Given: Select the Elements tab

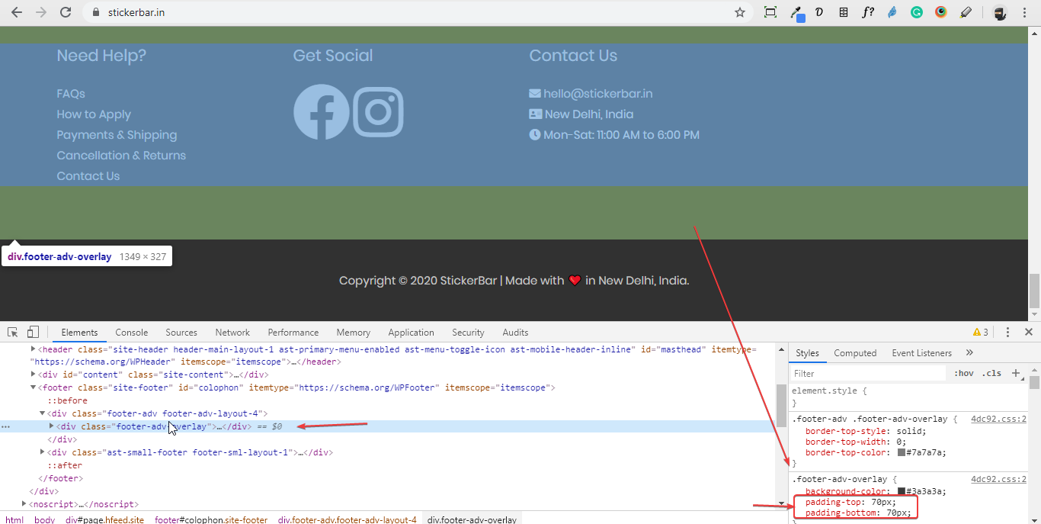Looking at the screenshot, I should coord(79,332).
